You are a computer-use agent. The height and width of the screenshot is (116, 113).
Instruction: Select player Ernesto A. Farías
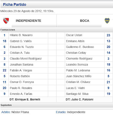21,94
